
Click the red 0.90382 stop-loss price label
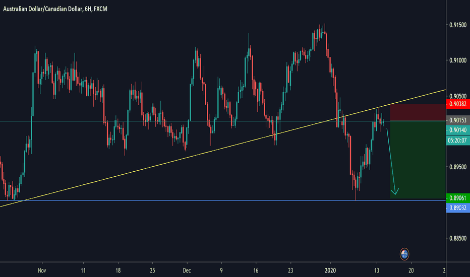(x=457, y=104)
